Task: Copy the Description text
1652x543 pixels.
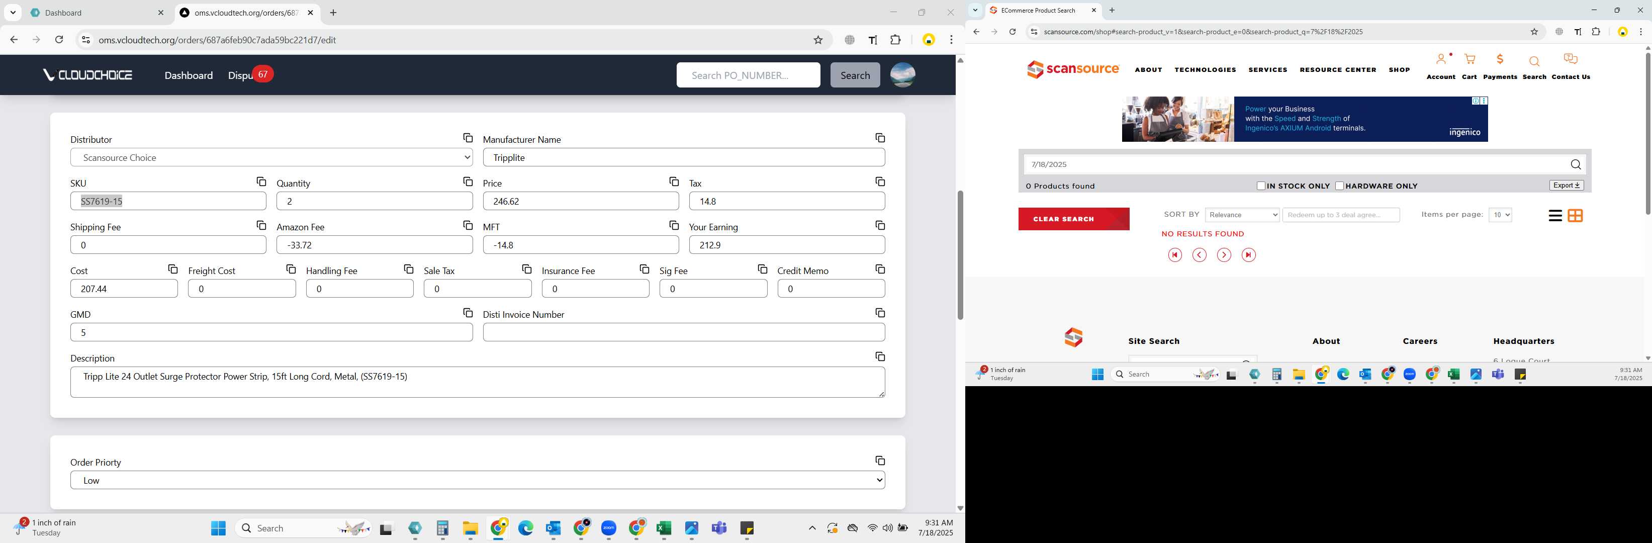Action: click(x=880, y=356)
